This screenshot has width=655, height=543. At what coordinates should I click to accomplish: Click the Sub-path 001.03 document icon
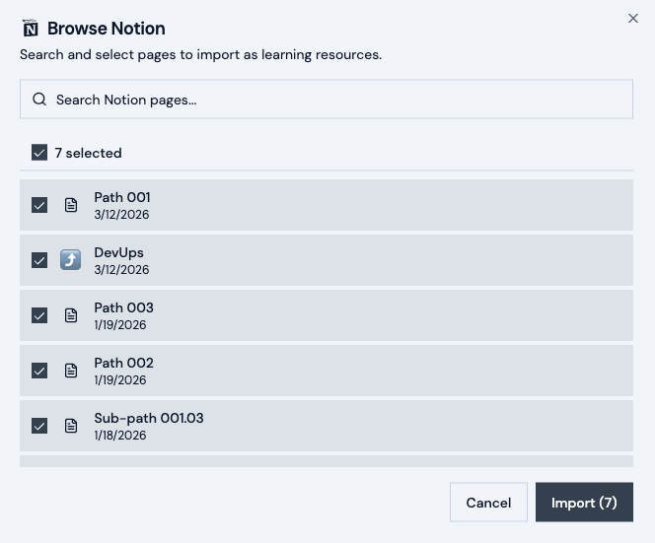pos(71,426)
